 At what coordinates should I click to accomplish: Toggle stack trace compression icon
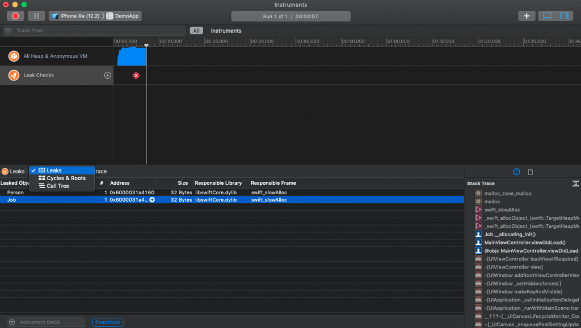click(575, 184)
